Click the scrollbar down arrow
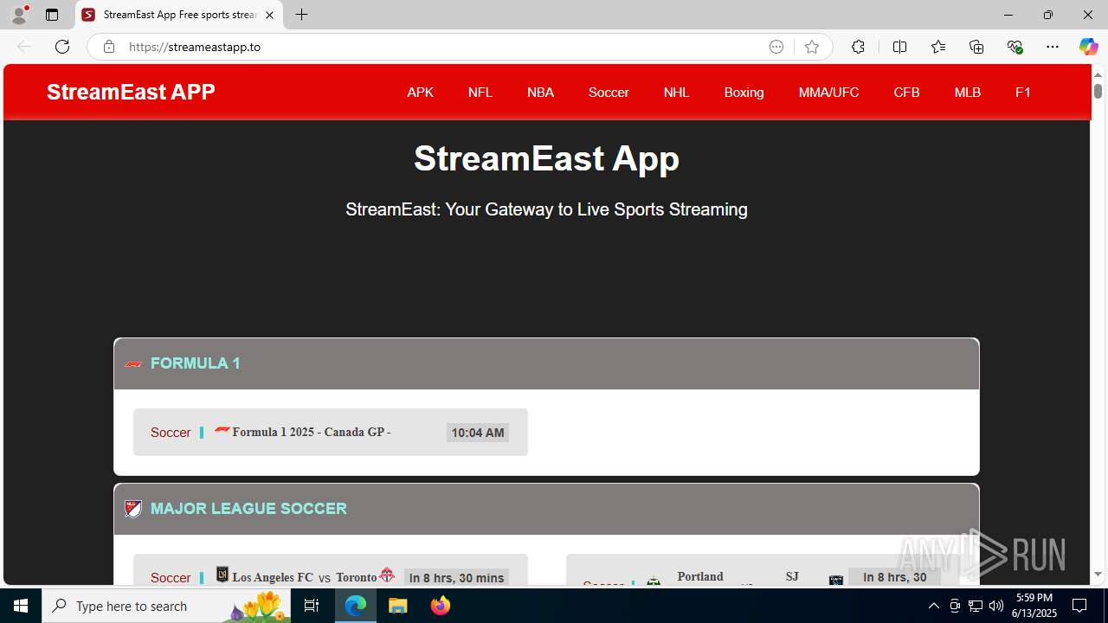This screenshot has height=623, width=1108. 1098,575
